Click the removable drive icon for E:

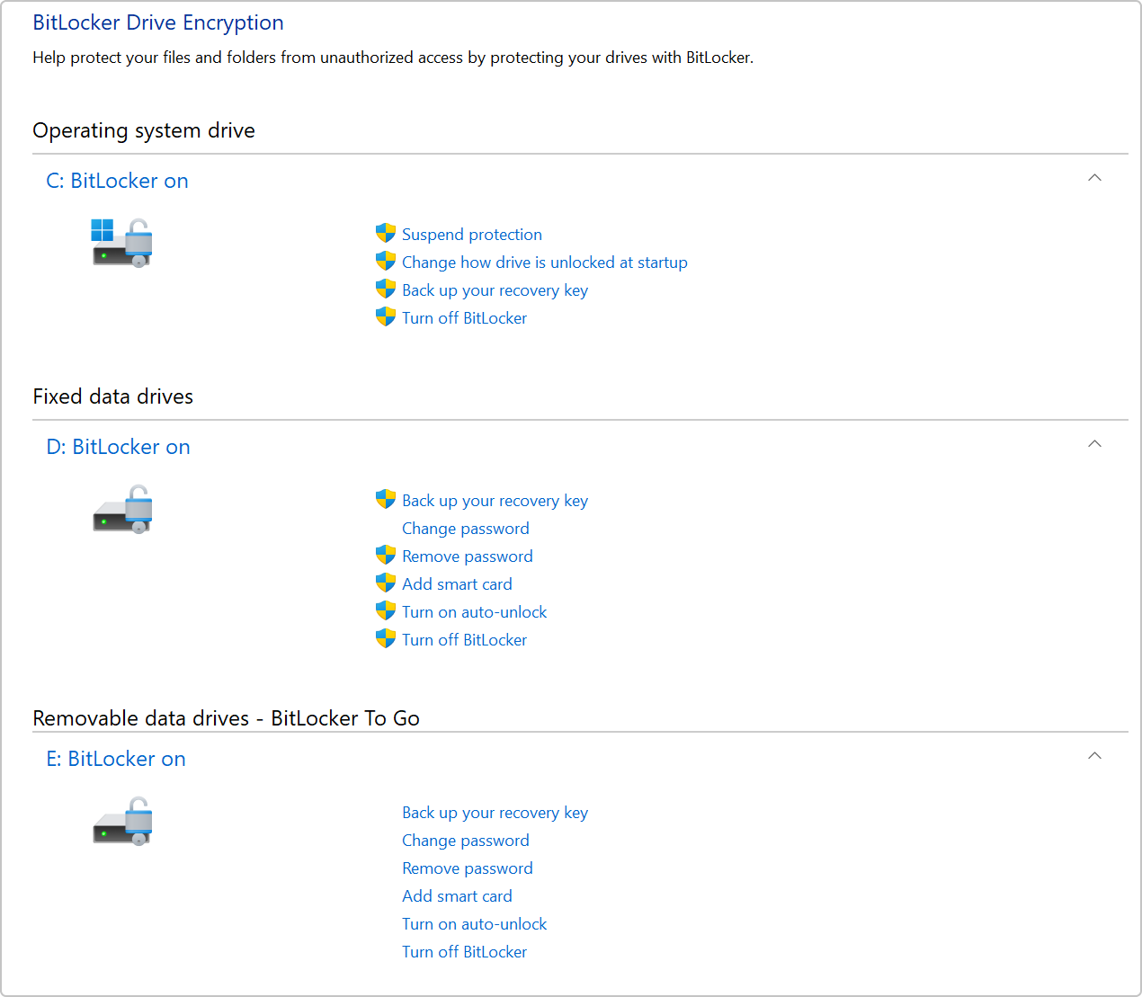pos(121,819)
